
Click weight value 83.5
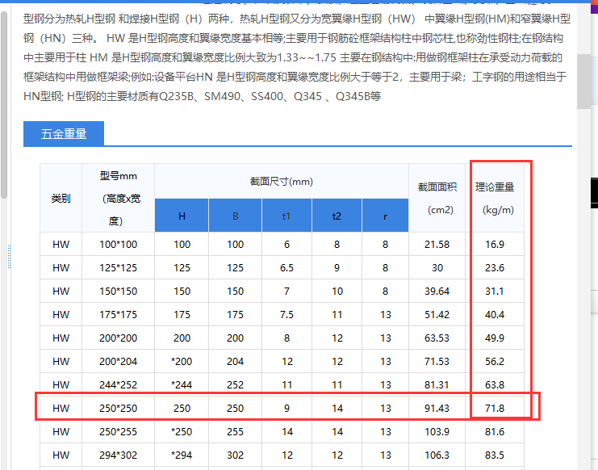coord(495,455)
